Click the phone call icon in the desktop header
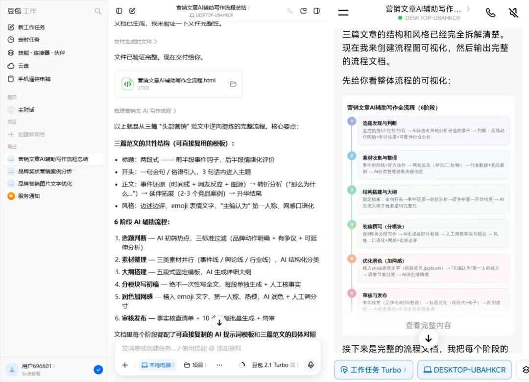529x382 pixels. [x=290, y=11]
